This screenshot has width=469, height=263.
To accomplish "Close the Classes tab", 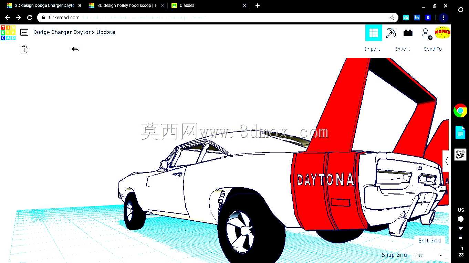I will coord(244,6).
